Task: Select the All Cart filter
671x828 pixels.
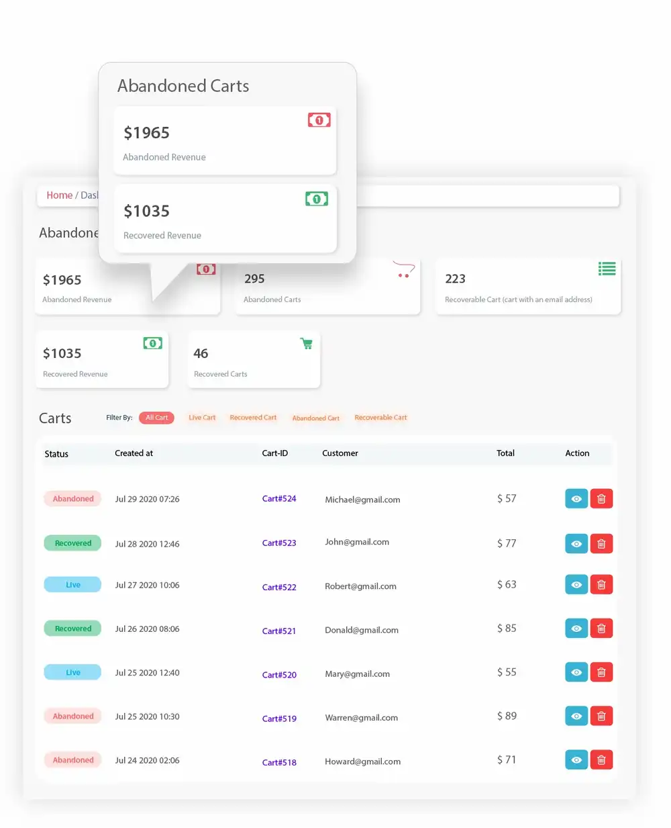Action: [156, 418]
